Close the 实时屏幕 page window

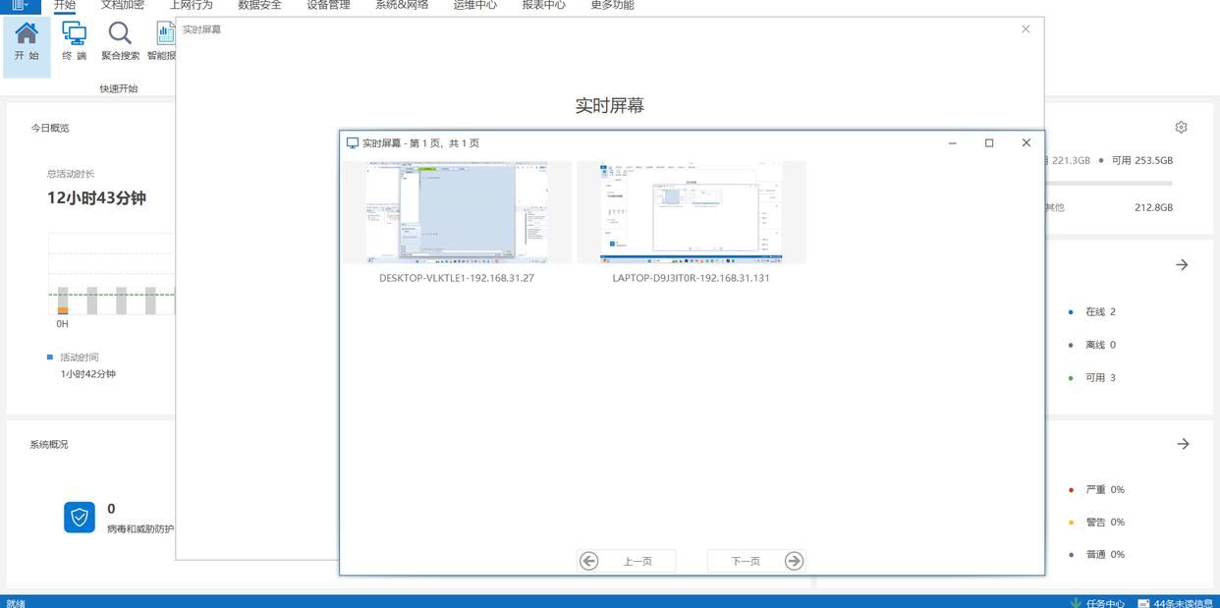pyautogui.click(x=1026, y=143)
